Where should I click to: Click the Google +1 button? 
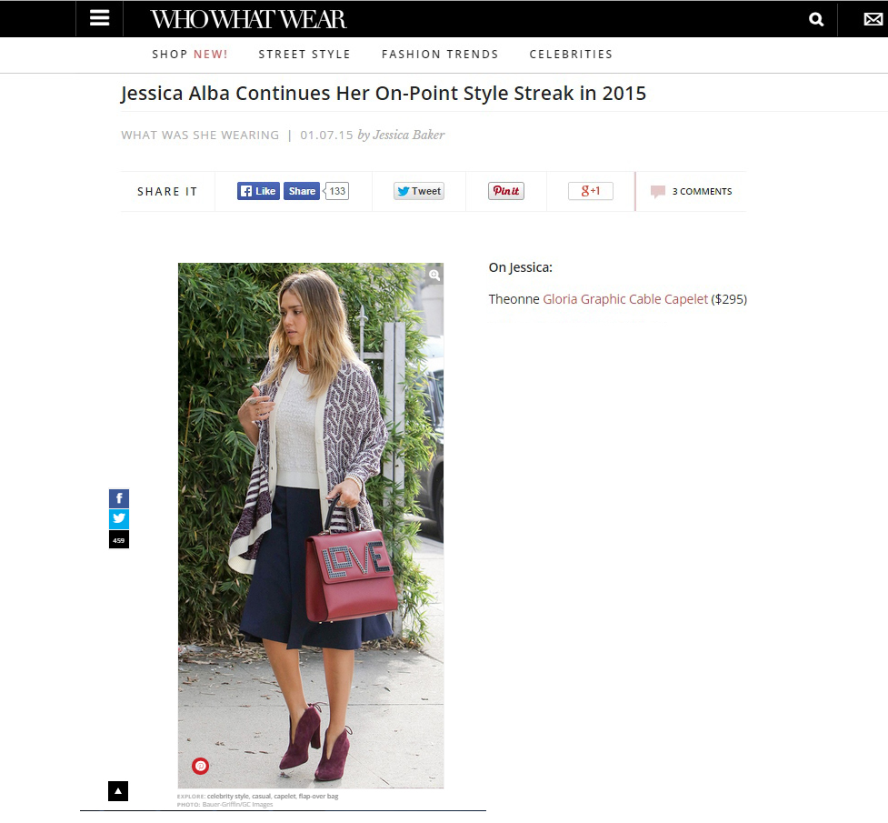(x=591, y=191)
